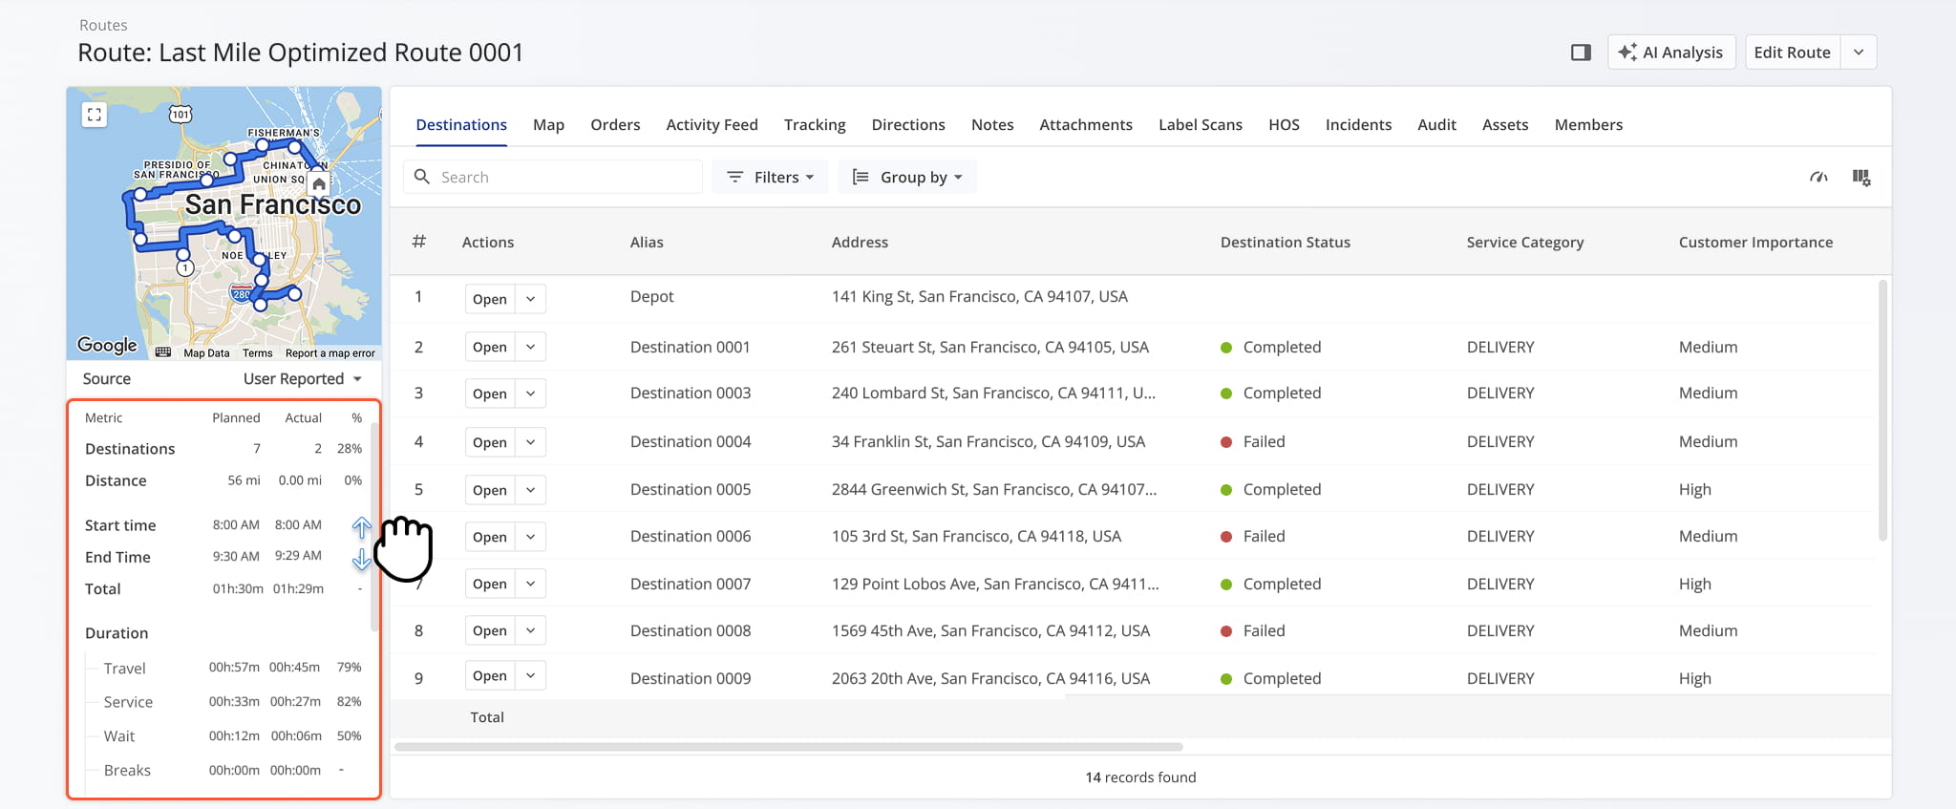Click Open for Destination 0003
Viewport: 1956px width, 809px height.
click(490, 394)
